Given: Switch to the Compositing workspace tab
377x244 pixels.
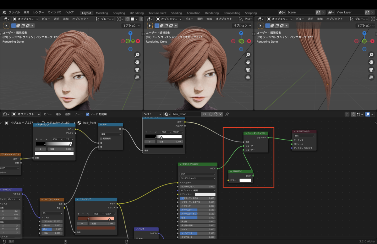Looking at the screenshot, I should coord(232,13).
